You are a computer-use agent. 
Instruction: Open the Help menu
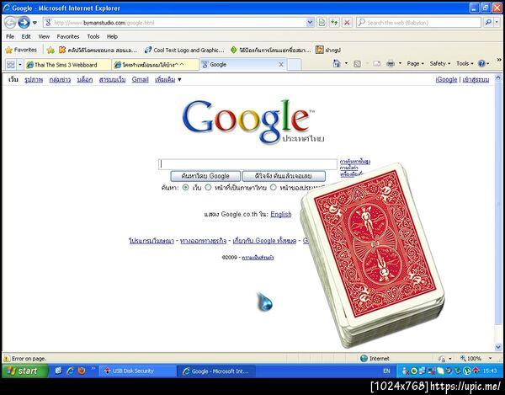(x=112, y=36)
